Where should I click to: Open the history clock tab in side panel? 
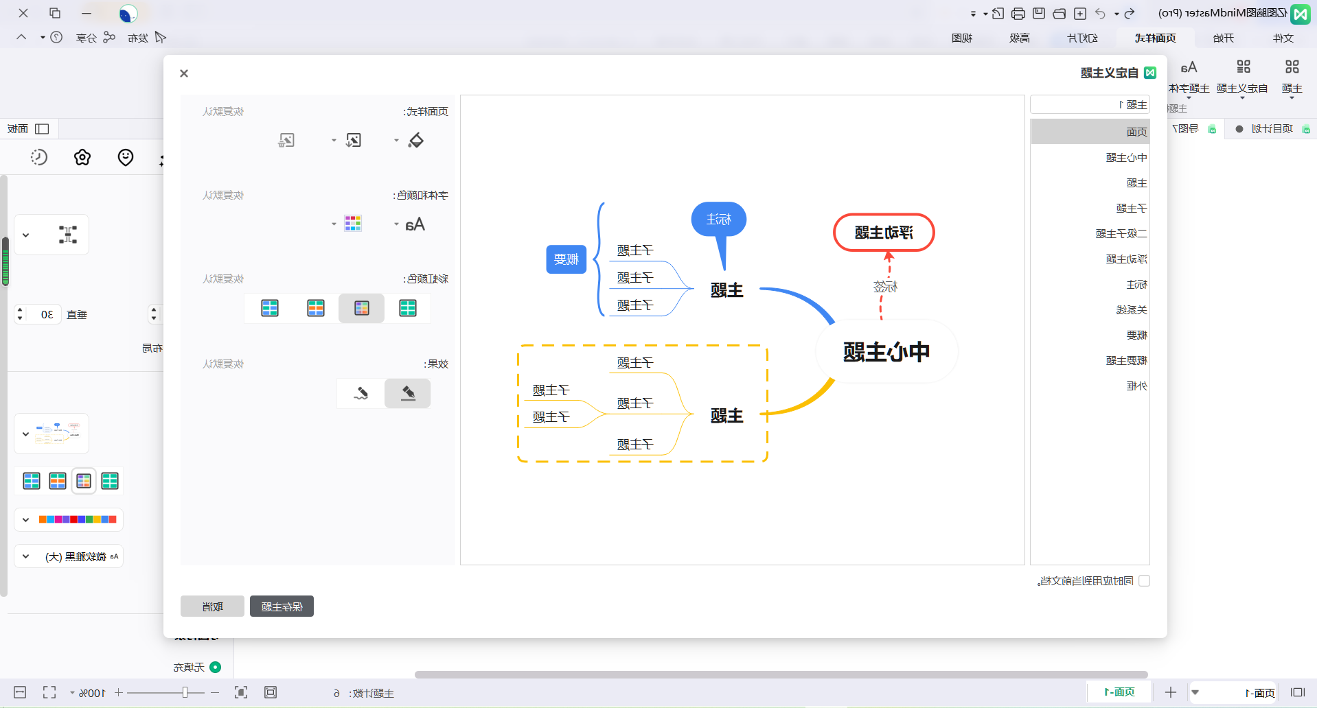pos(39,158)
